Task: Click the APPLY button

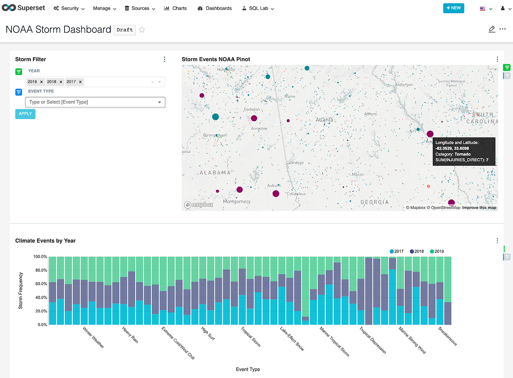Action: (25, 114)
